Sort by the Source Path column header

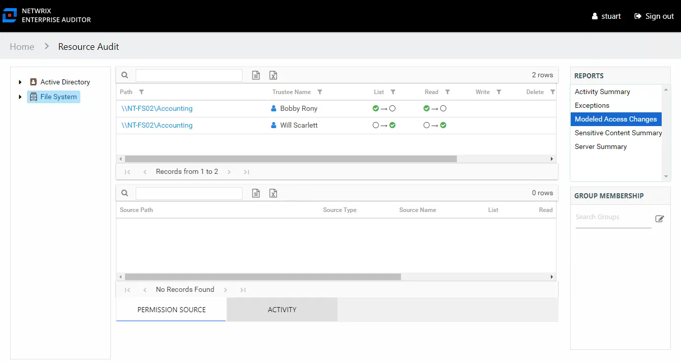[x=136, y=210]
